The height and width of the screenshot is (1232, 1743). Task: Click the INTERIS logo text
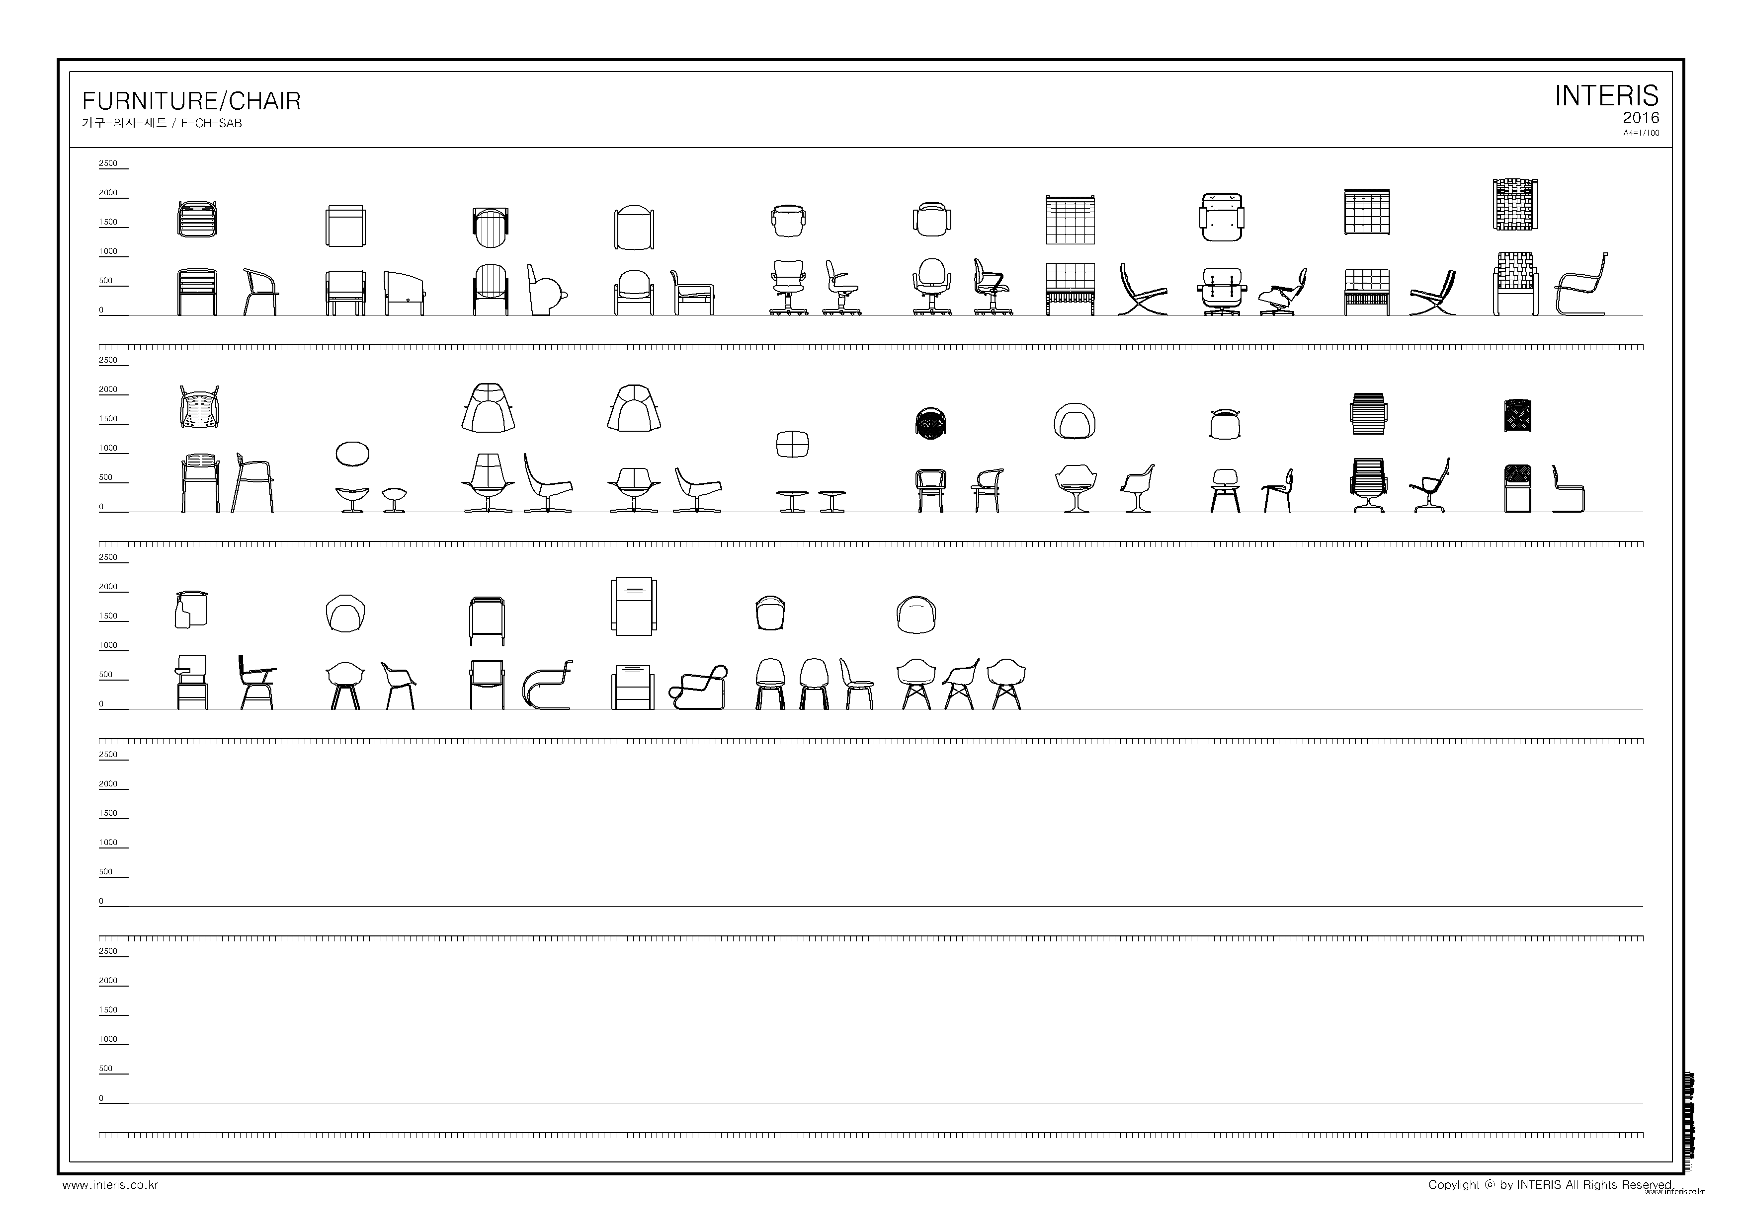[1606, 95]
